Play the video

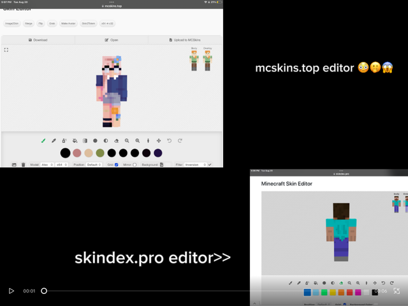point(11,291)
